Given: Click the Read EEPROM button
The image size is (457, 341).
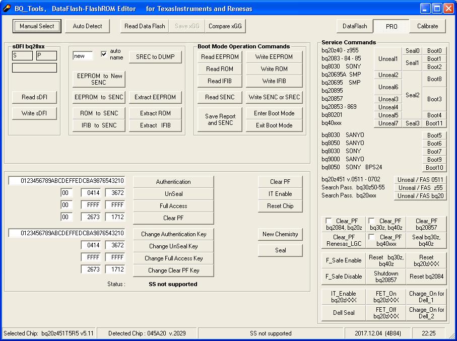Looking at the screenshot, I should coord(220,57).
